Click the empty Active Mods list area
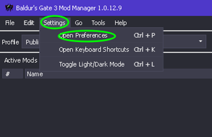This screenshot has height=137, width=212. pyautogui.click(x=106, y=107)
